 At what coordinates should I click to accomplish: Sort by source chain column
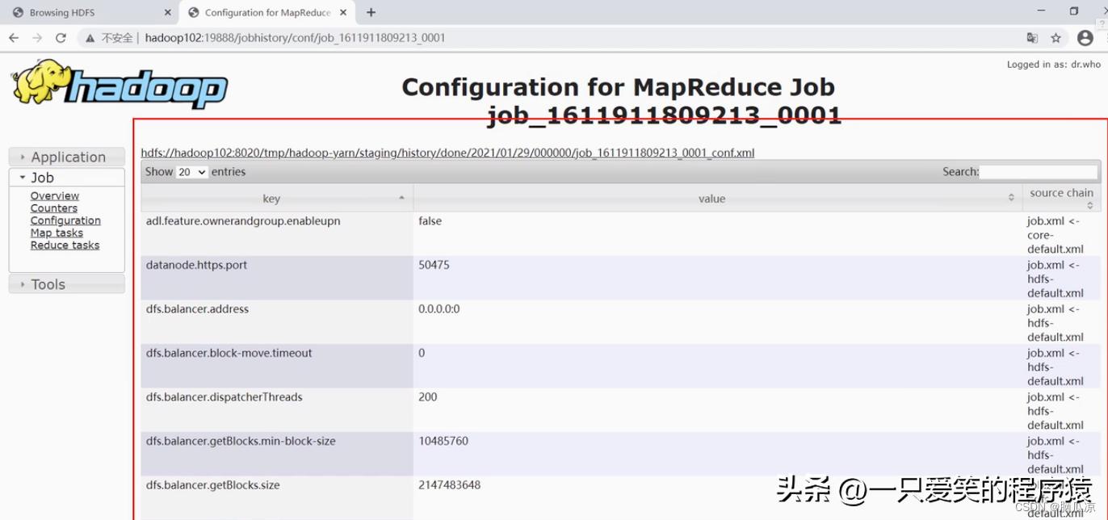pyautogui.click(x=1061, y=198)
